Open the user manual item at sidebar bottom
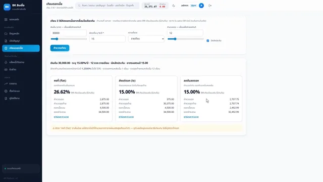Screen dimensions: 323x182 [x=21, y=99]
